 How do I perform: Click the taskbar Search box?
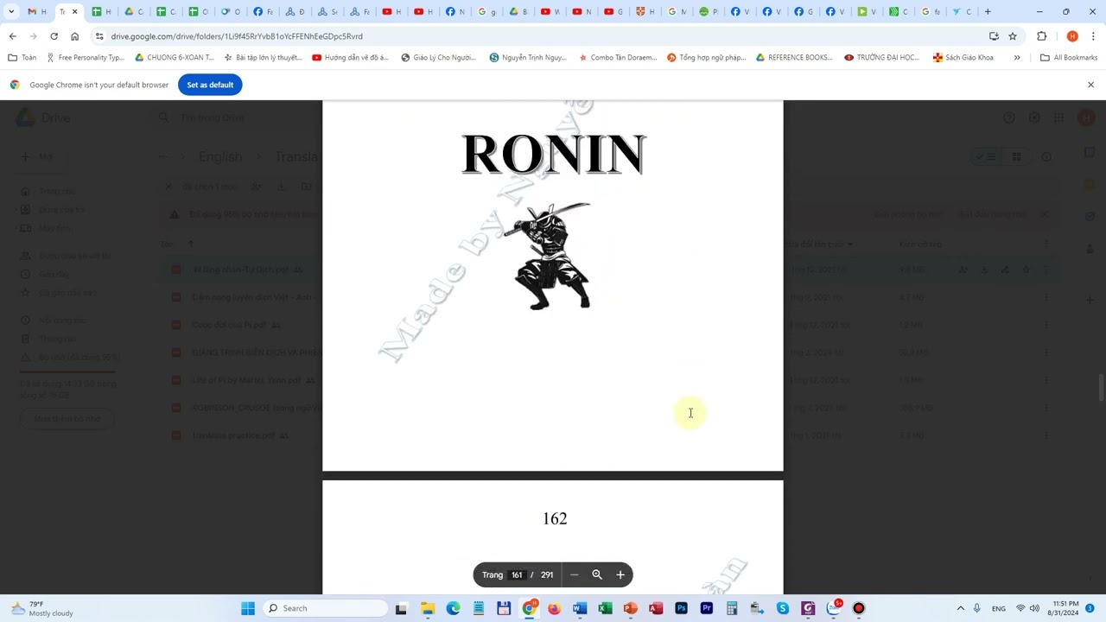324,608
